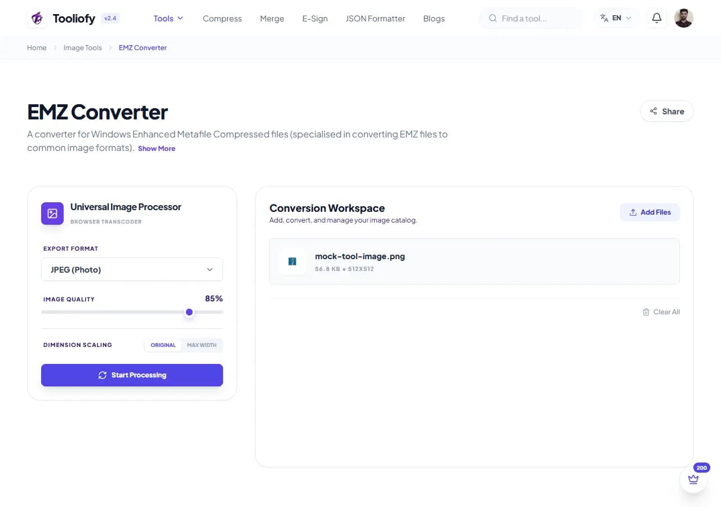721x507 pixels.
Task: Click the upload icon in Add Files
Action: [x=633, y=212]
